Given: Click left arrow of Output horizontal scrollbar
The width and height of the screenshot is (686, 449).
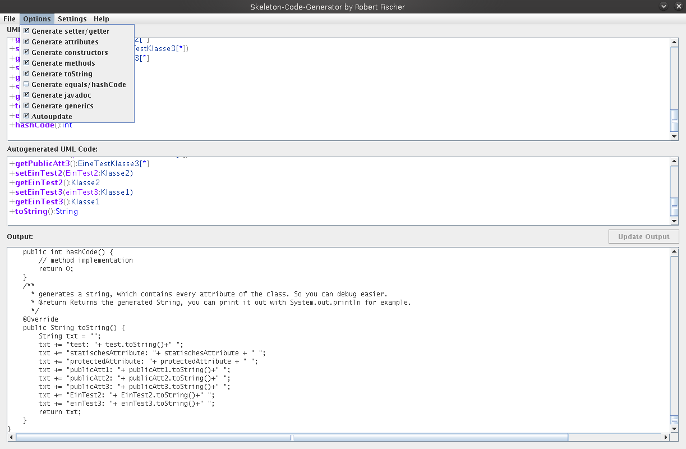Looking at the screenshot, I should click(x=12, y=437).
